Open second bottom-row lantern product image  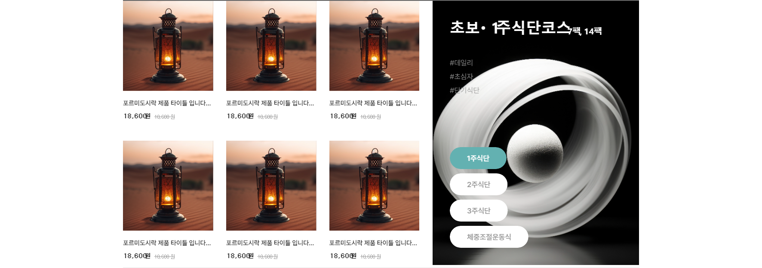pos(271,185)
